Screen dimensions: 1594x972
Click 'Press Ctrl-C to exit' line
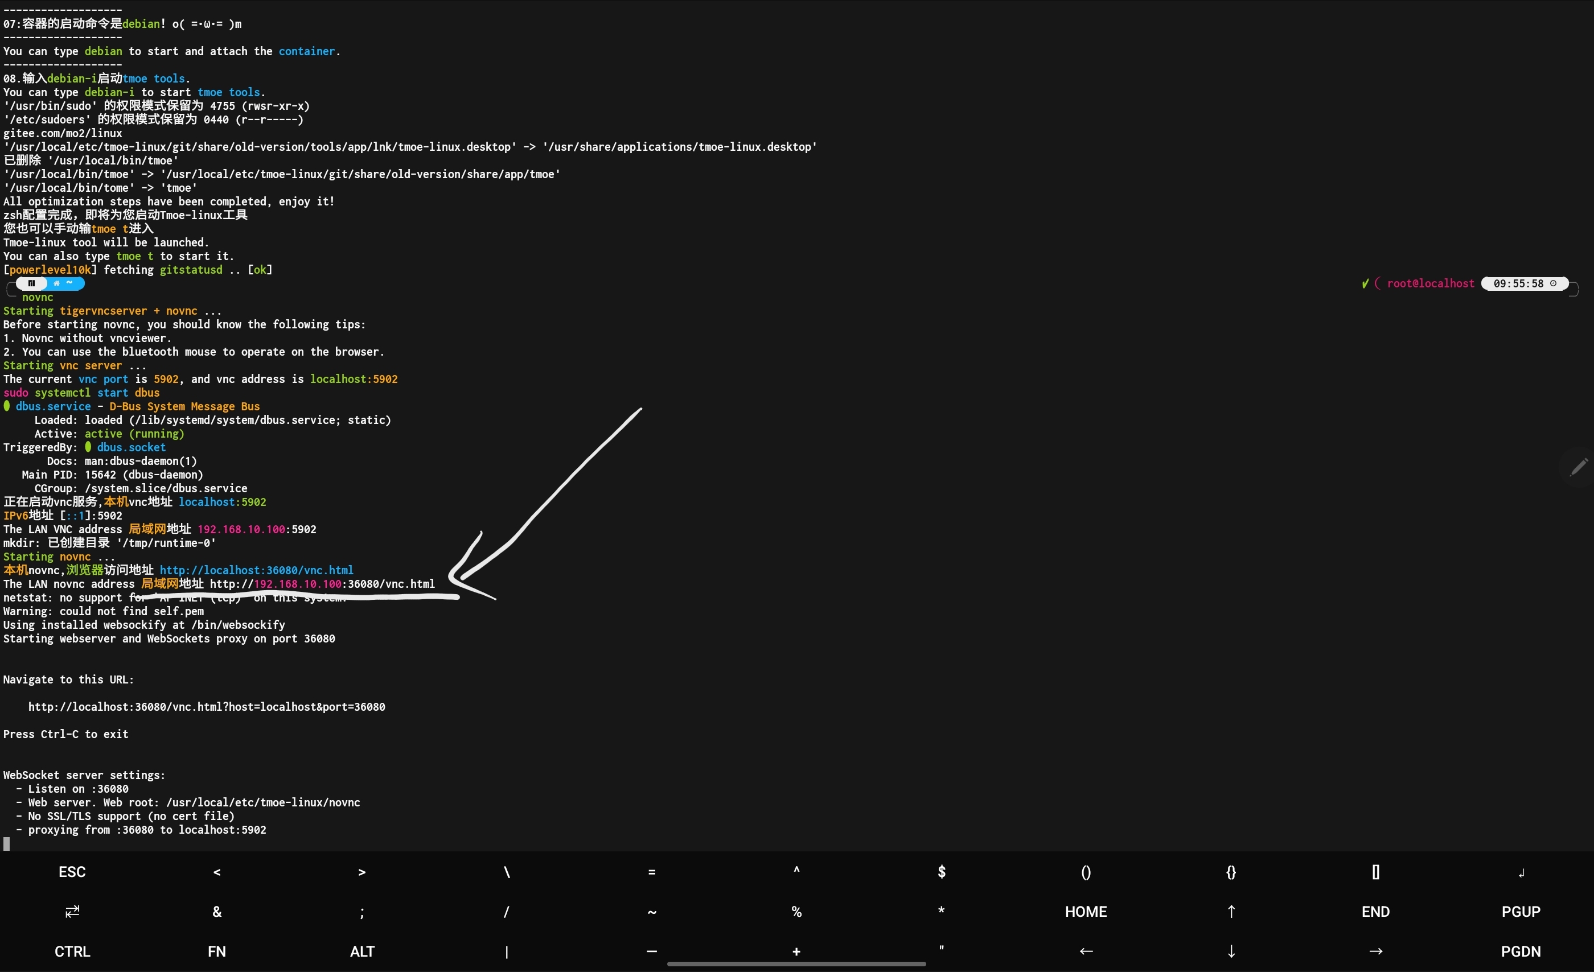[x=66, y=734]
